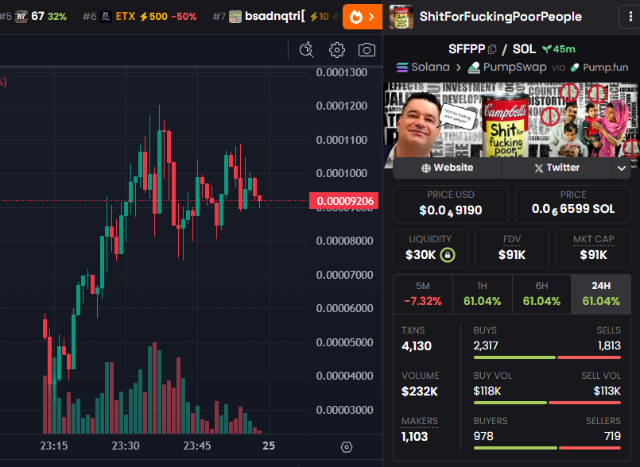Viewport: 640px width, 467px height.
Task: Click the ShitForFuckingPoorPeople token name
Action: click(x=500, y=17)
